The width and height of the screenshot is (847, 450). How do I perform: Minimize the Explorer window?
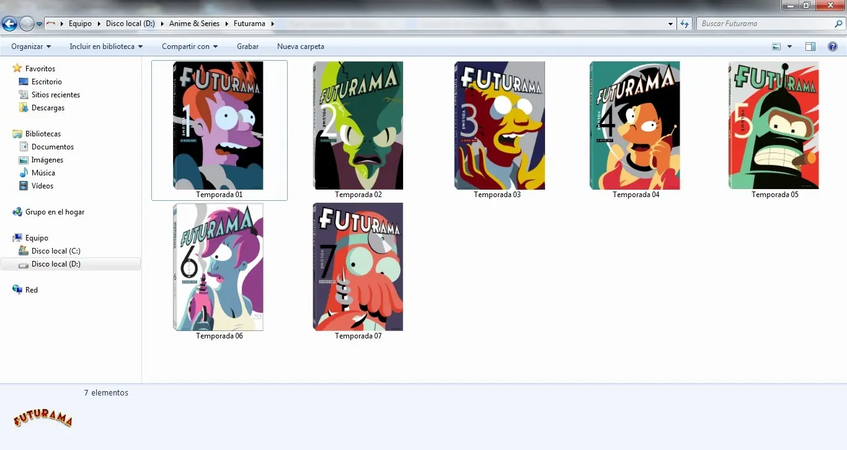[x=789, y=6]
